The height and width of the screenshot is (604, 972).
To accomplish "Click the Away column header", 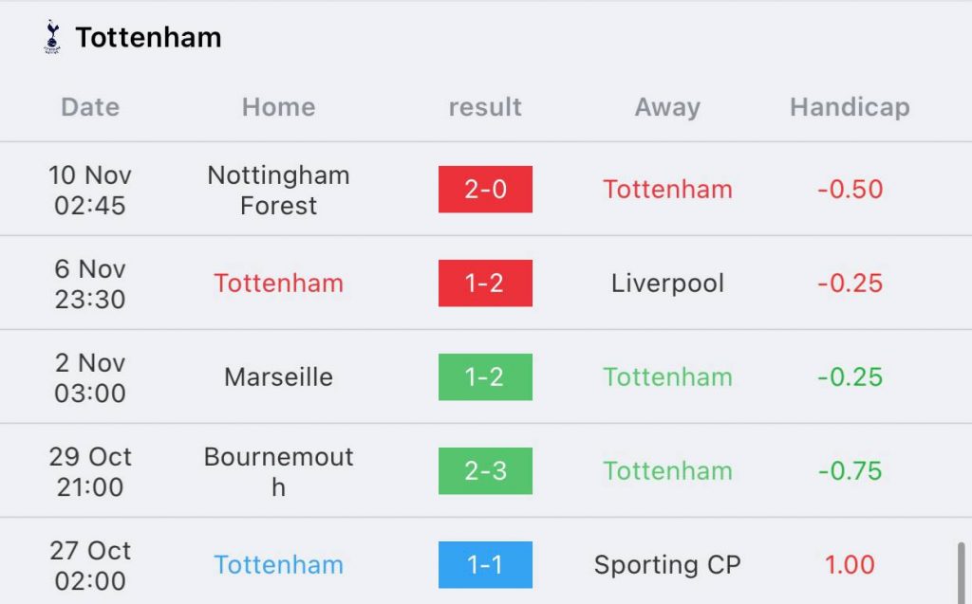I will pos(667,107).
